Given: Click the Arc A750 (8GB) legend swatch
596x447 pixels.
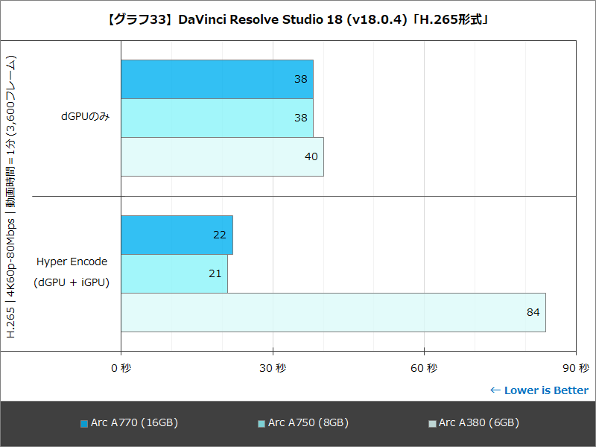Looking at the screenshot, I should [261, 424].
